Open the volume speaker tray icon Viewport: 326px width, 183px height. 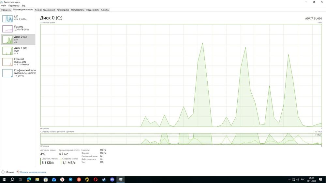pyautogui.click(x=298, y=180)
